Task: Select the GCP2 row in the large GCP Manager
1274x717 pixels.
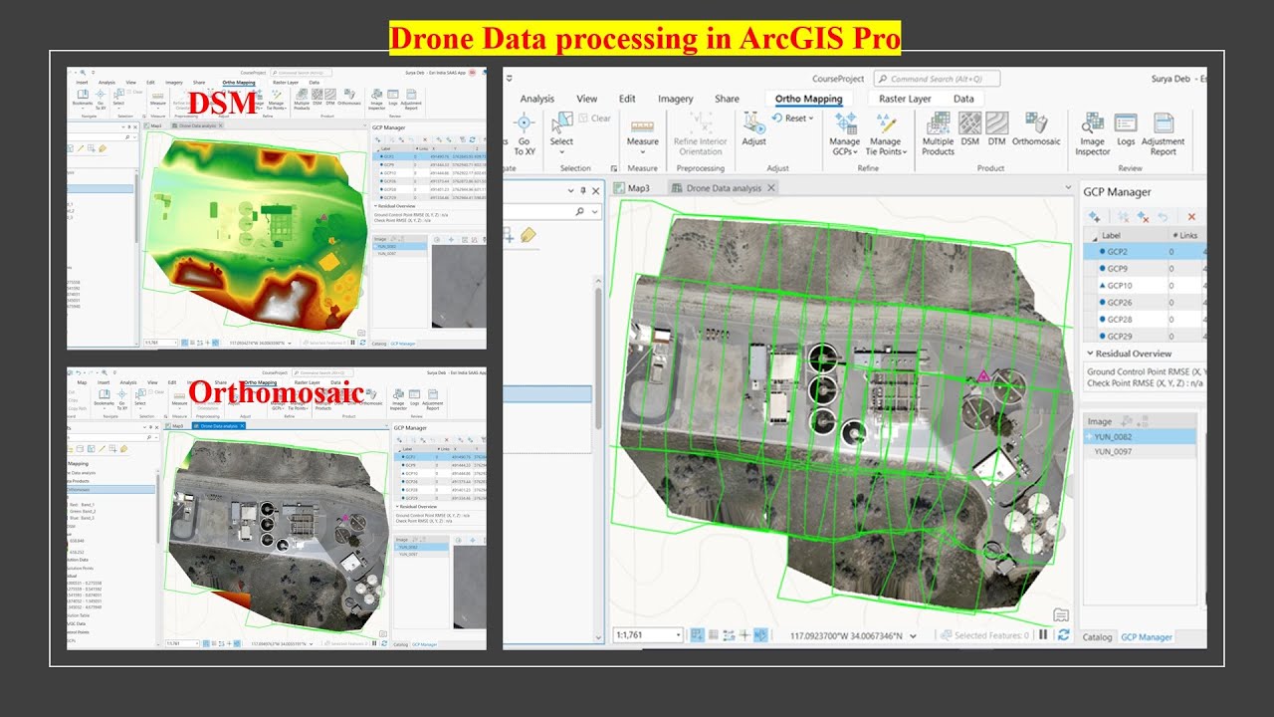Action: [x=1144, y=252]
